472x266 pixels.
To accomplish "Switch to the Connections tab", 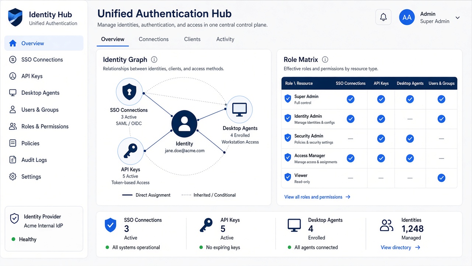I will coord(153,39).
